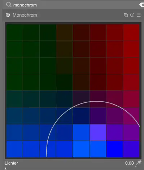The height and width of the screenshot is (170, 144).
Task: Pick the dark green top-left swatch
Action: click(x=14, y=33)
